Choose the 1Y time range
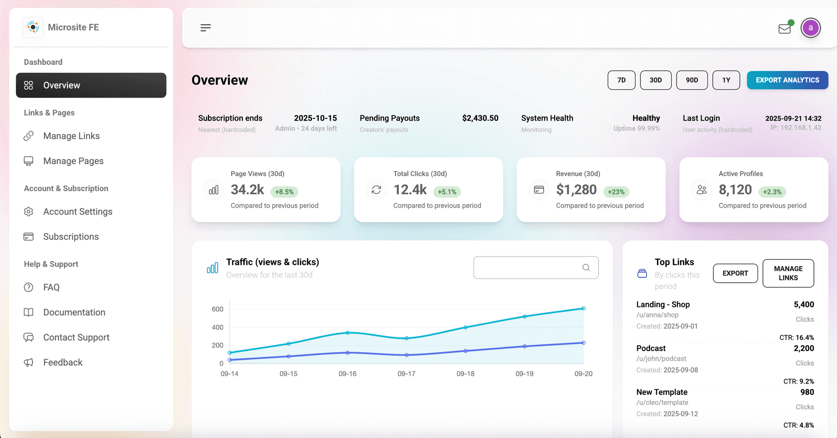The width and height of the screenshot is (837, 438). (x=726, y=80)
